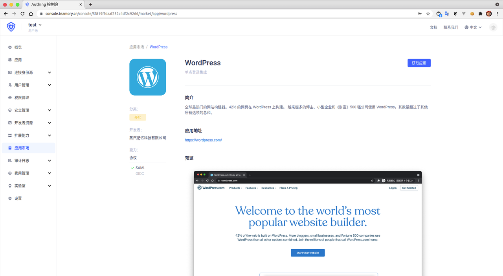Expand the 审计日志 chevron
This screenshot has height=276, width=503.
50,161
